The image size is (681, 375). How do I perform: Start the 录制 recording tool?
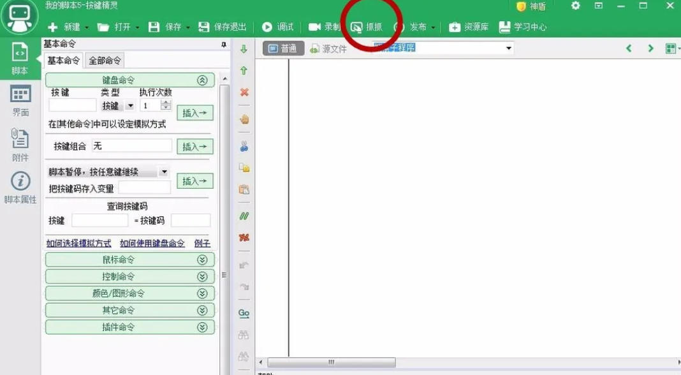326,27
